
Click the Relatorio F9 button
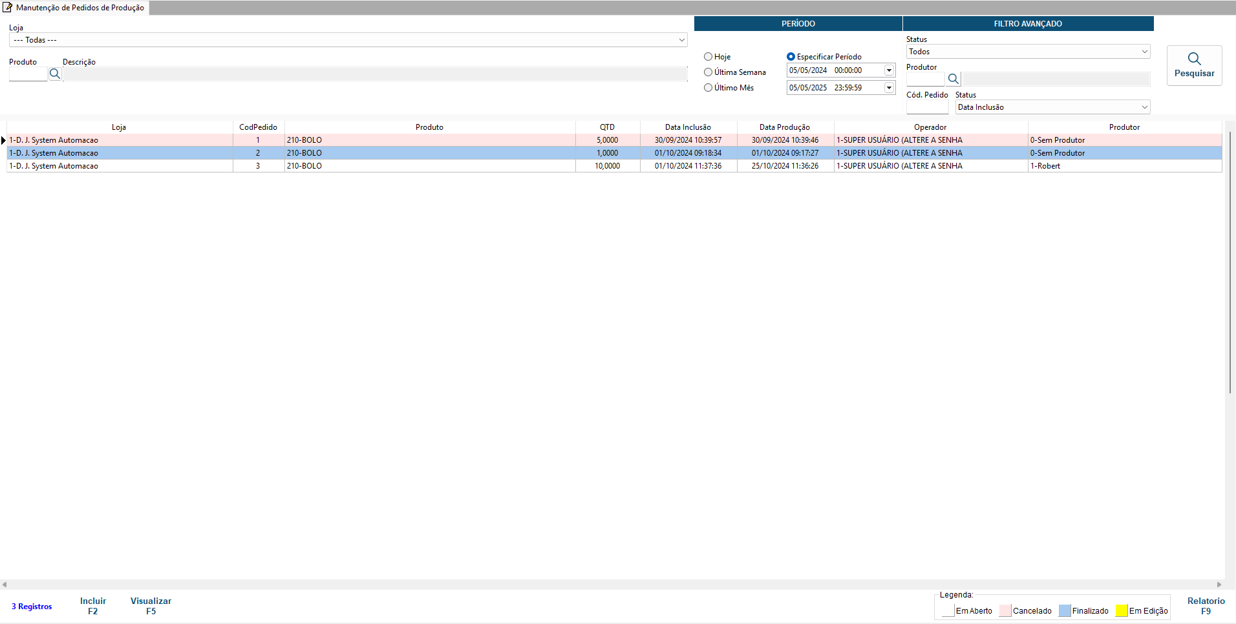click(1206, 606)
